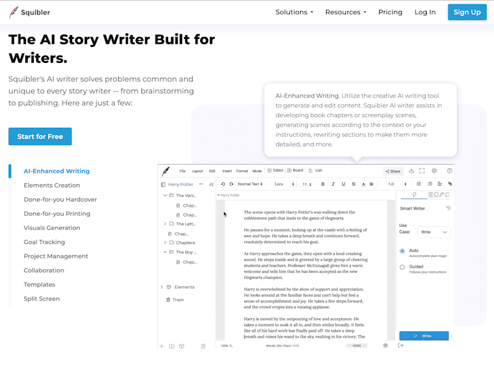Open the font size 11 dropdown
Image resolution: width=494 pixels, height=370 pixels.
tap(307, 184)
